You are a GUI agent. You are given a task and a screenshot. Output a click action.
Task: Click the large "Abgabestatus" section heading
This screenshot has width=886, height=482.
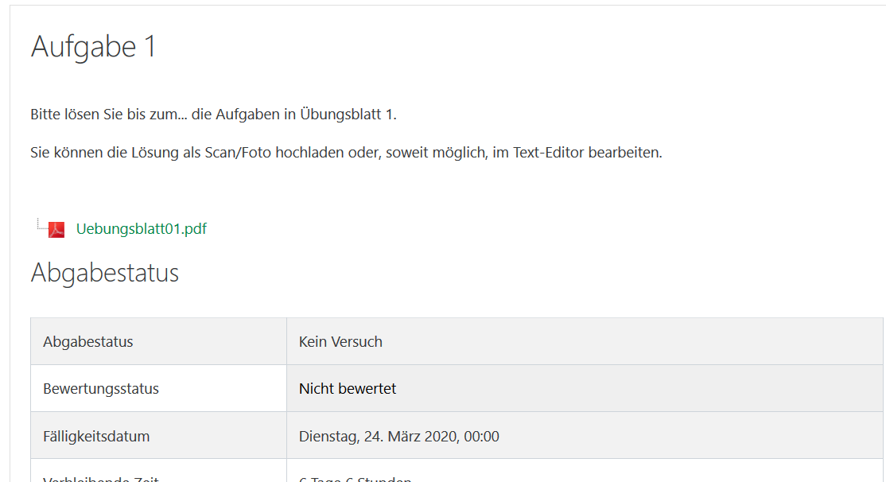click(104, 273)
